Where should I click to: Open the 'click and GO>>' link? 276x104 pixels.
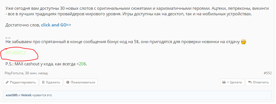click(56, 25)
